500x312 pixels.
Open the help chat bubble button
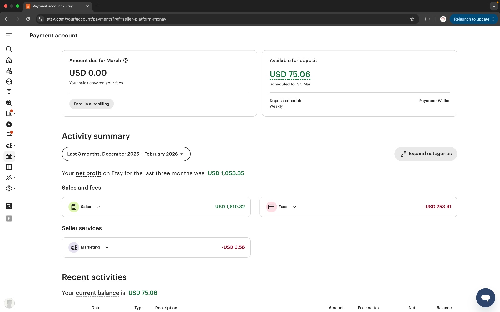point(485,298)
